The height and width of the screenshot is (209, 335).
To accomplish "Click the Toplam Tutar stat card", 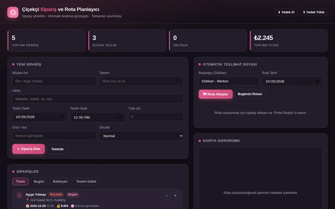I will point(289,40).
